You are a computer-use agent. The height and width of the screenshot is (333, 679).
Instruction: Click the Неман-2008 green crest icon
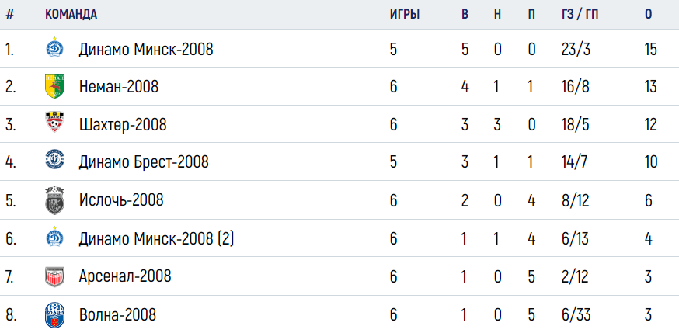click(54, 85)
